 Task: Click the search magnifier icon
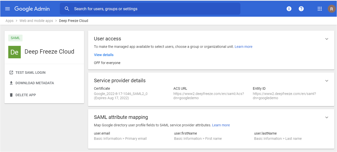67,9
